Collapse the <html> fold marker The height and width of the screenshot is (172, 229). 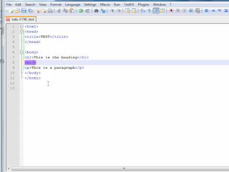(x=21, y=26)
